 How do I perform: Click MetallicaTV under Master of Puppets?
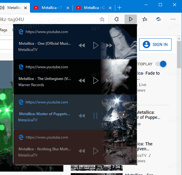click(28, 120)
